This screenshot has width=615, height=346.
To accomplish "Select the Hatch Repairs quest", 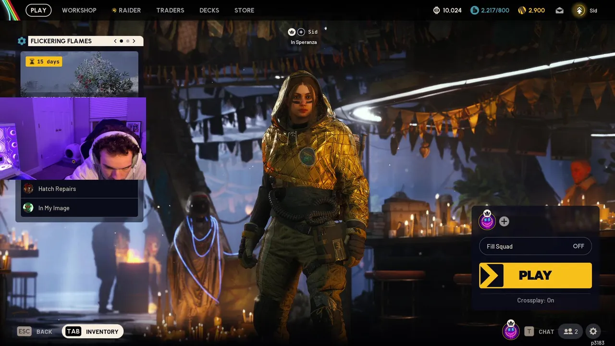I will coord(79,189).
